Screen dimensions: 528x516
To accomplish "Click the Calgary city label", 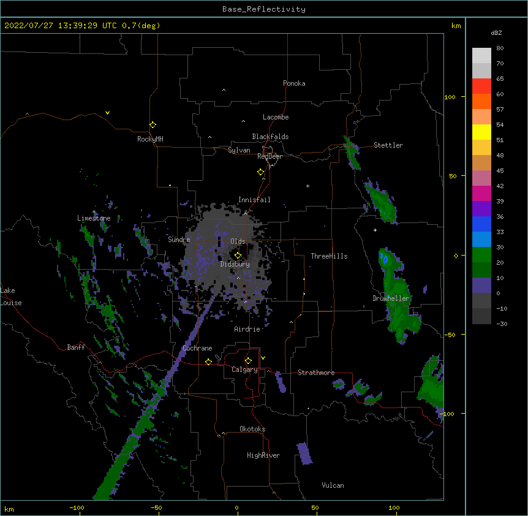I will point(244,370).
